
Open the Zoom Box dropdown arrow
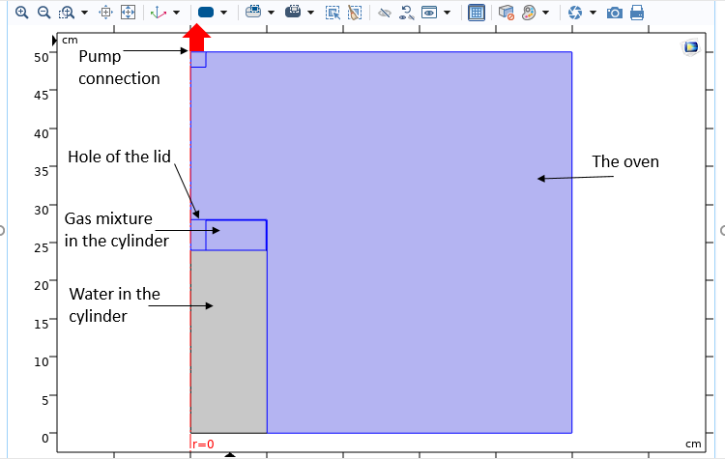click(84, 13)
